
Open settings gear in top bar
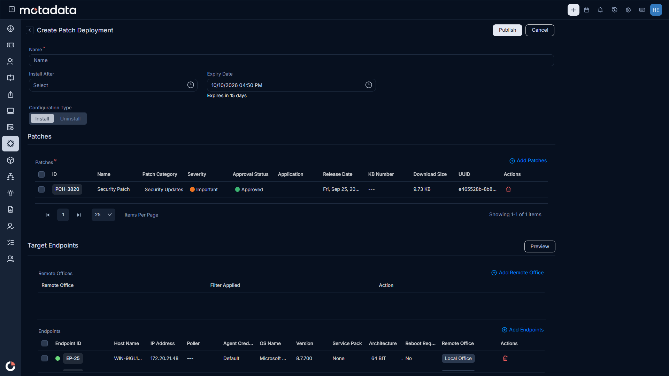(x=628, y=10)
